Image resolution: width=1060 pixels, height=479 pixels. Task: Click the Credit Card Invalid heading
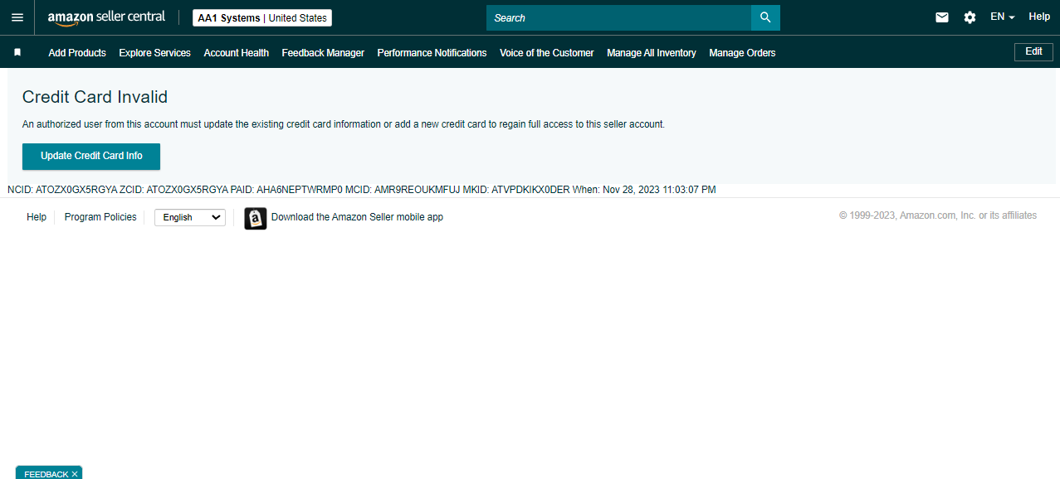pyautogui.click(x=95, y=97)
